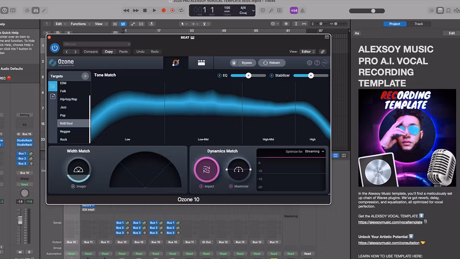Screen dimensions: 460x259
Task: Open the View Editor dropdown
Action: (x=308, y=52)
